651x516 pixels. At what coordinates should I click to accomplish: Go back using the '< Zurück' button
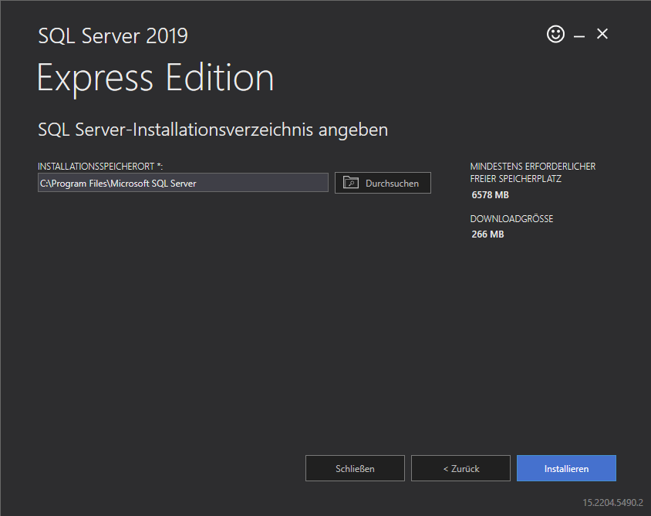pos(460,468)
